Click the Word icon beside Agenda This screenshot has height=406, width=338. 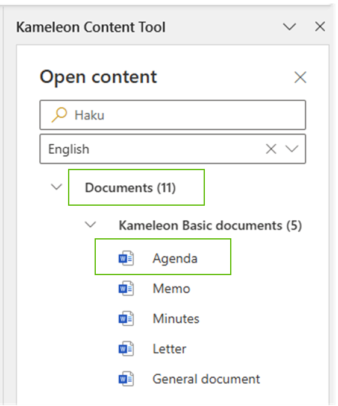click(126, 258)
